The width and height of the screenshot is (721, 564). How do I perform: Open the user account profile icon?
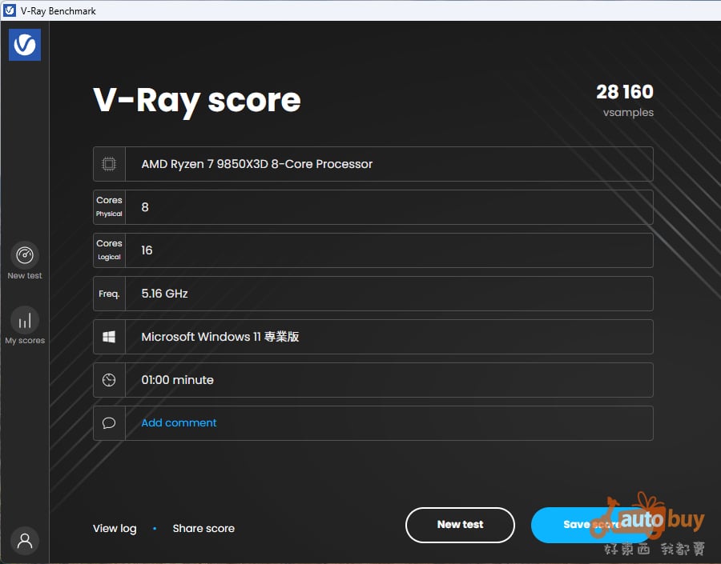(25, 540)
